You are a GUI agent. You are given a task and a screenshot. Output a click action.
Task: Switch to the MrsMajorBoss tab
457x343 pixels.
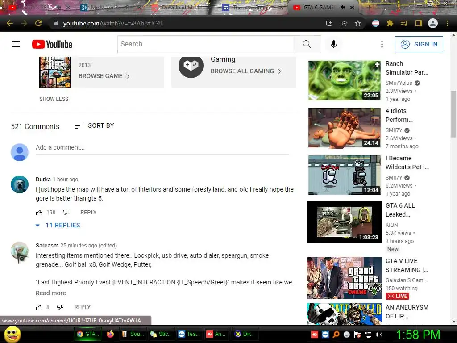[x=110, y=7]
